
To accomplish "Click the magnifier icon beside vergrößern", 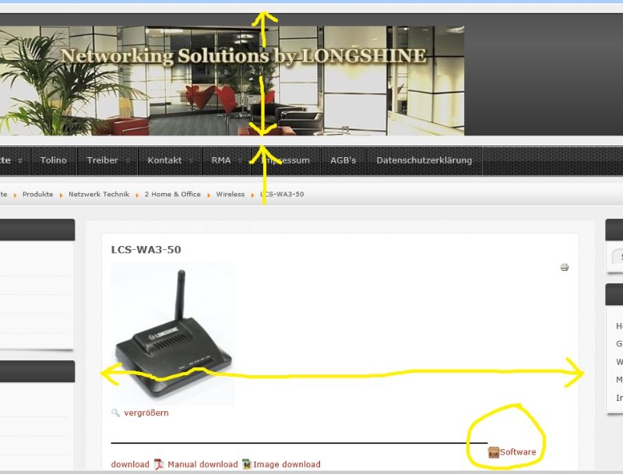I will [115, 413].
